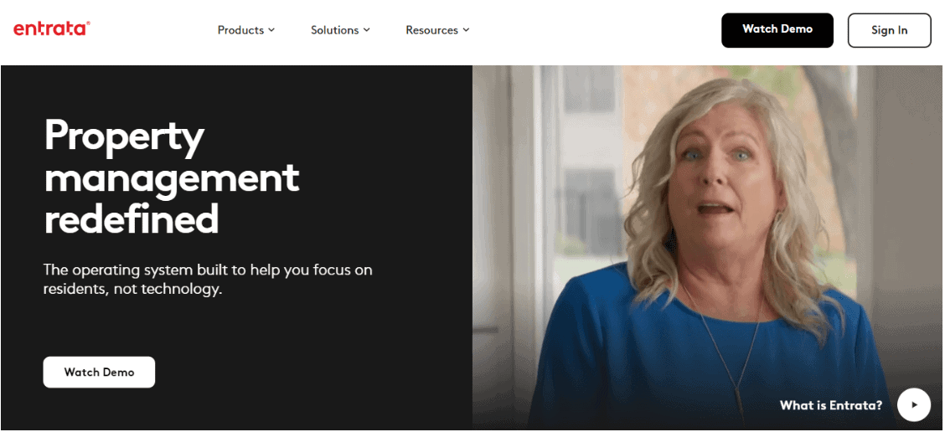The width and height of the screenshot is (945, 432).
Task: Open the Products menu label
Action: pos(240,30)
